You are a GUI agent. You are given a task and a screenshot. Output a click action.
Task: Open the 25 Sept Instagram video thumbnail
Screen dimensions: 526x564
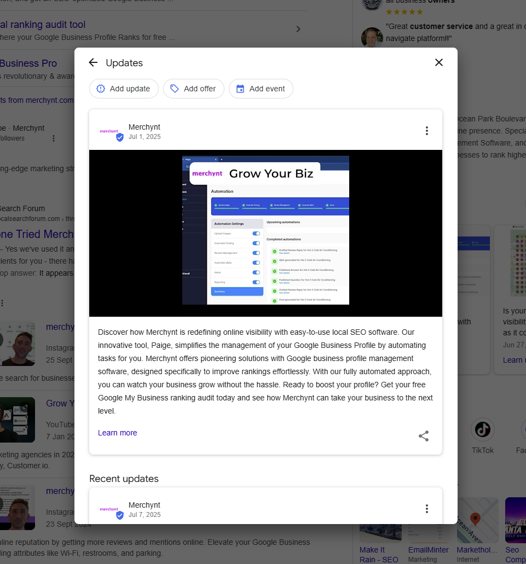click(18, 344)
